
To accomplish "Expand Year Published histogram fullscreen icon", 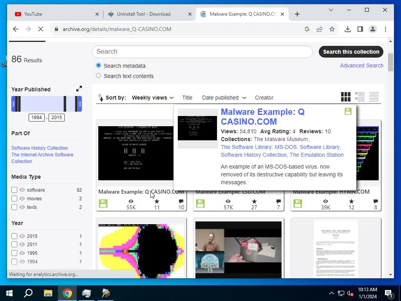I will 79,89.
